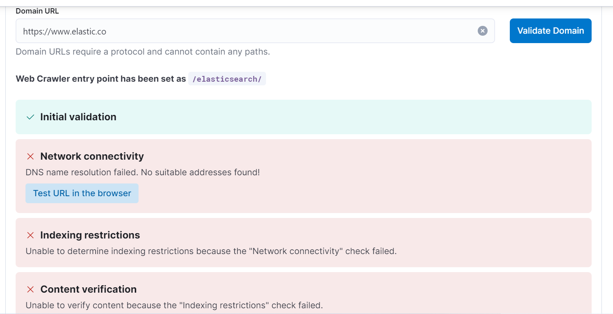Screen dimensions: 613x314
Task: Click the 'Unable to verify content' message
Action: click(x=174, y=305)
